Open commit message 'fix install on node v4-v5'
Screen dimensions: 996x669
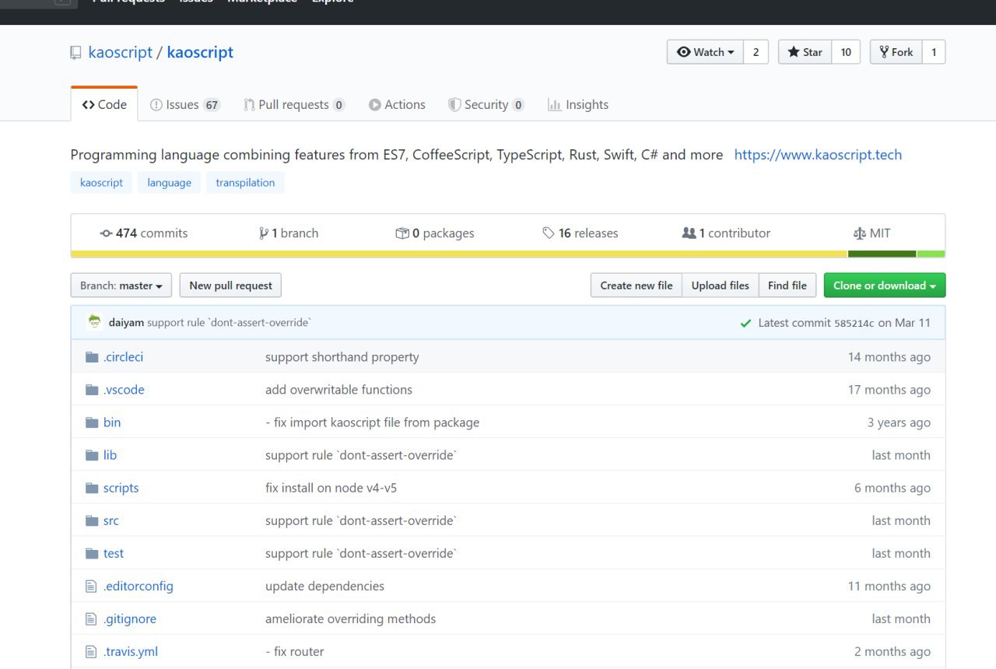click(331, 488)
